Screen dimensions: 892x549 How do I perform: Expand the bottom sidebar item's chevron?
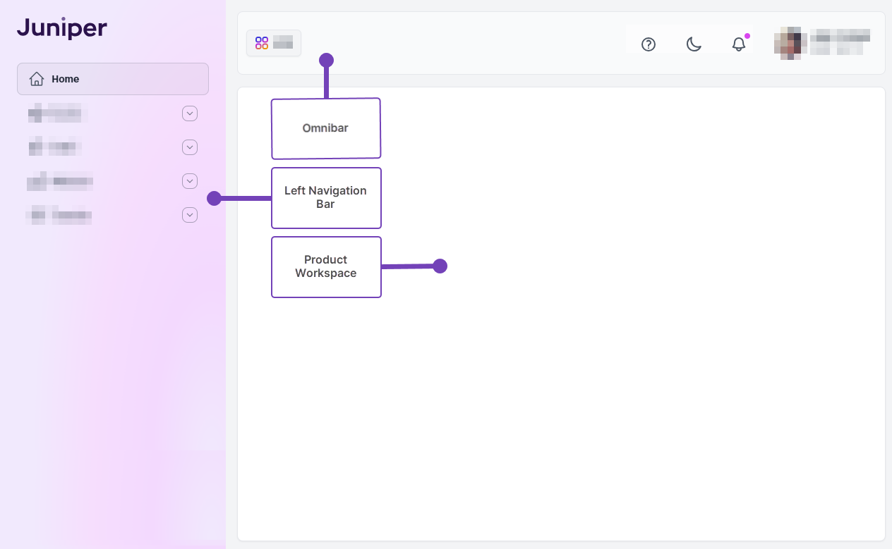click(189, 214)
